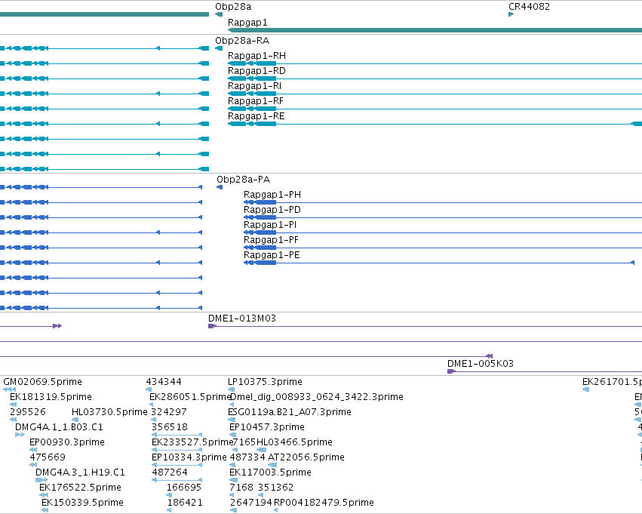Viewport: 642px width, 514px height.
Task: Click the Rapgap1-RE exon block glyph
Action: pyautogui.click(x=252, y=124)
